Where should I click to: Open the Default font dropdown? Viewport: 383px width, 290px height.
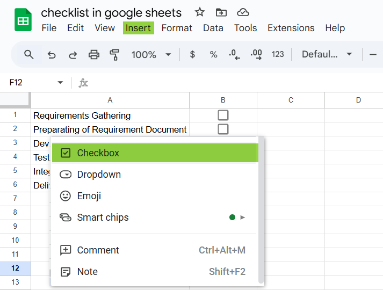(x=327, y=54)
